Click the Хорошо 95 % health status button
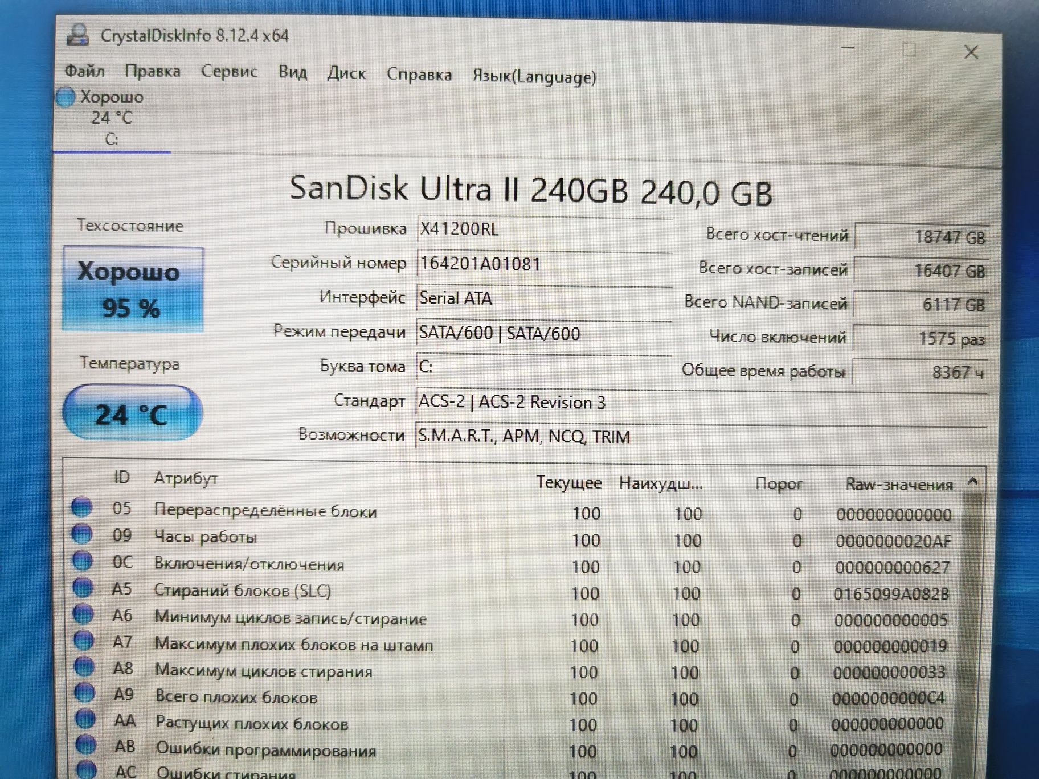1039x779 pixels. coord(133,289)
